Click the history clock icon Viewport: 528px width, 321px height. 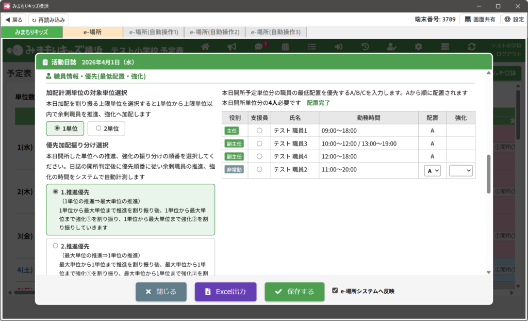pos(365,47)
